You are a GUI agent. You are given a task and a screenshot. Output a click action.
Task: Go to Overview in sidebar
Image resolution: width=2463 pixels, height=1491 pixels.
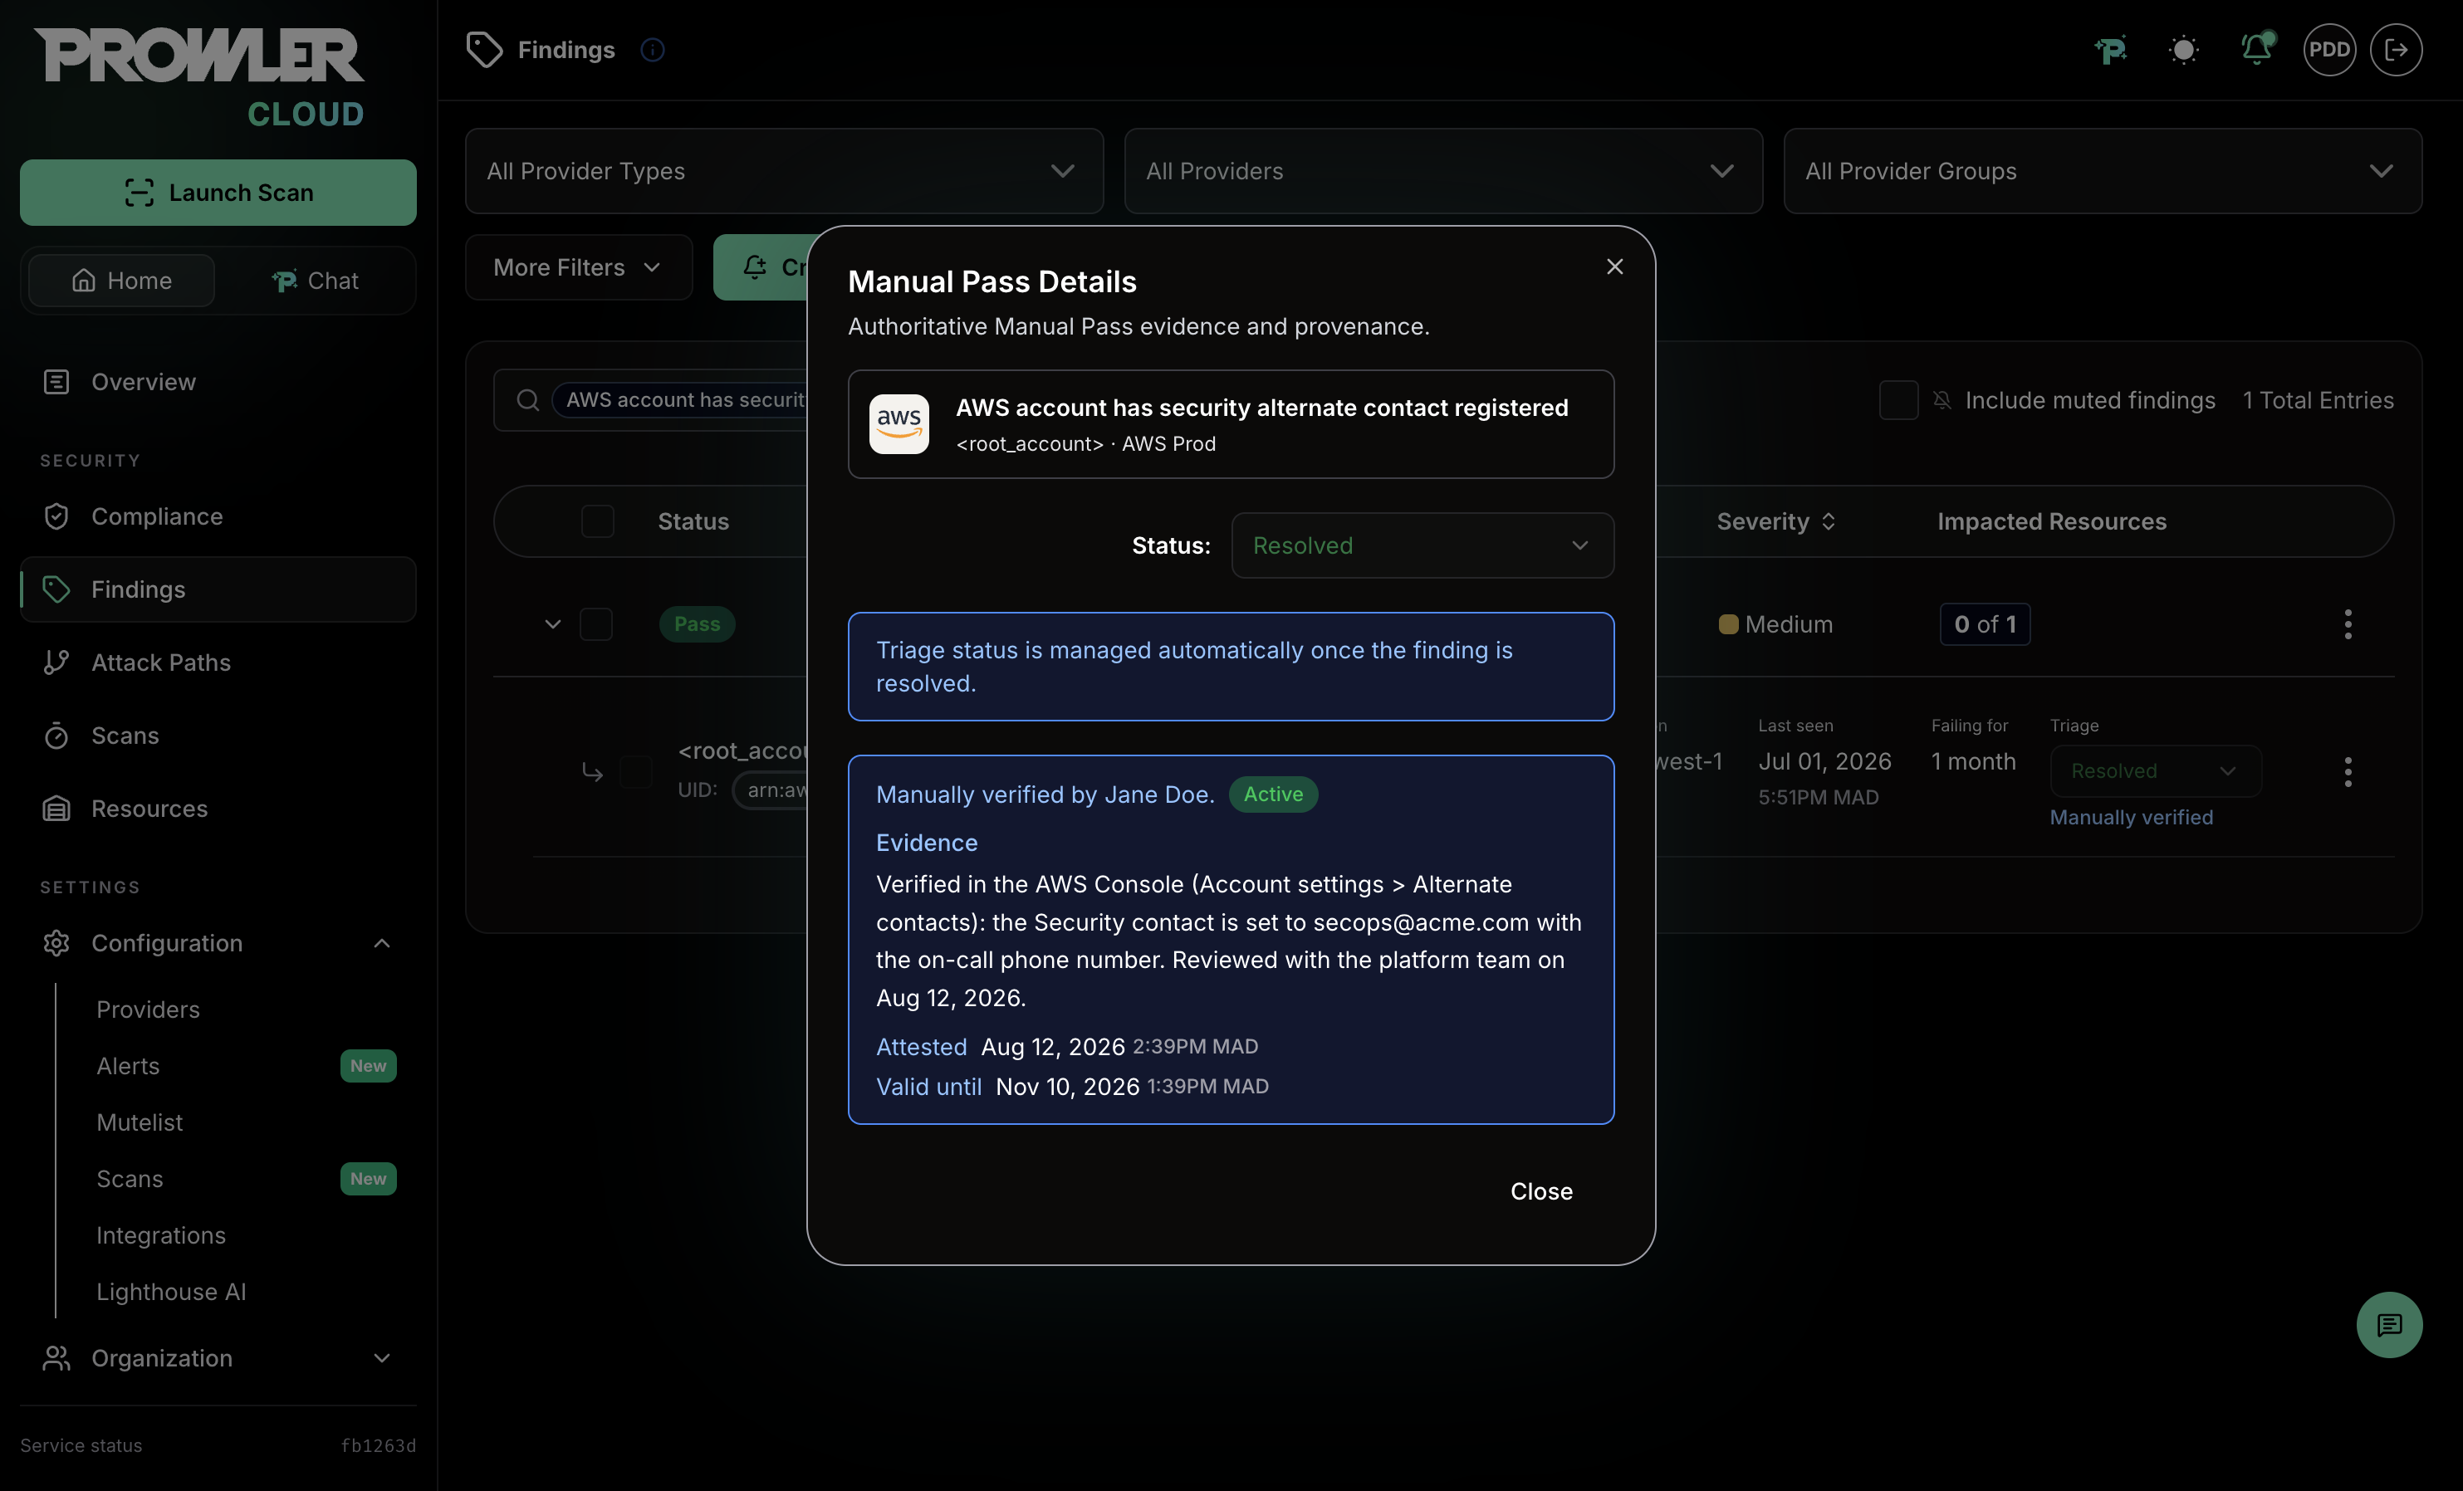(x=218, y=382)
